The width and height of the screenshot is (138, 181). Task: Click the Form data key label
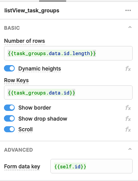22,167
